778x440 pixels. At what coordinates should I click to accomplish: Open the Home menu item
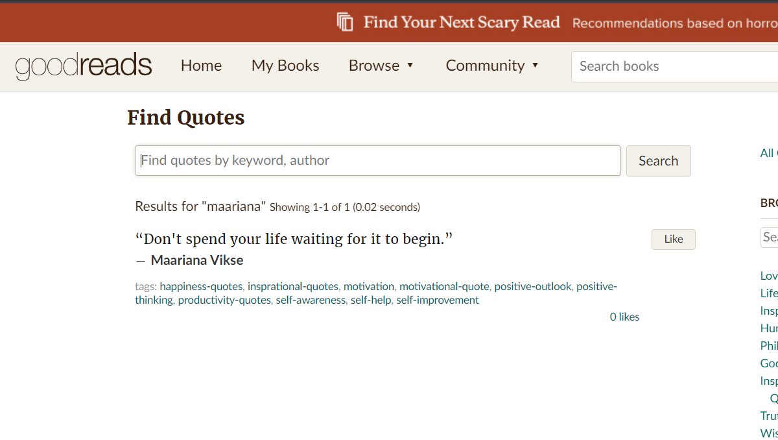pos(201,66)
